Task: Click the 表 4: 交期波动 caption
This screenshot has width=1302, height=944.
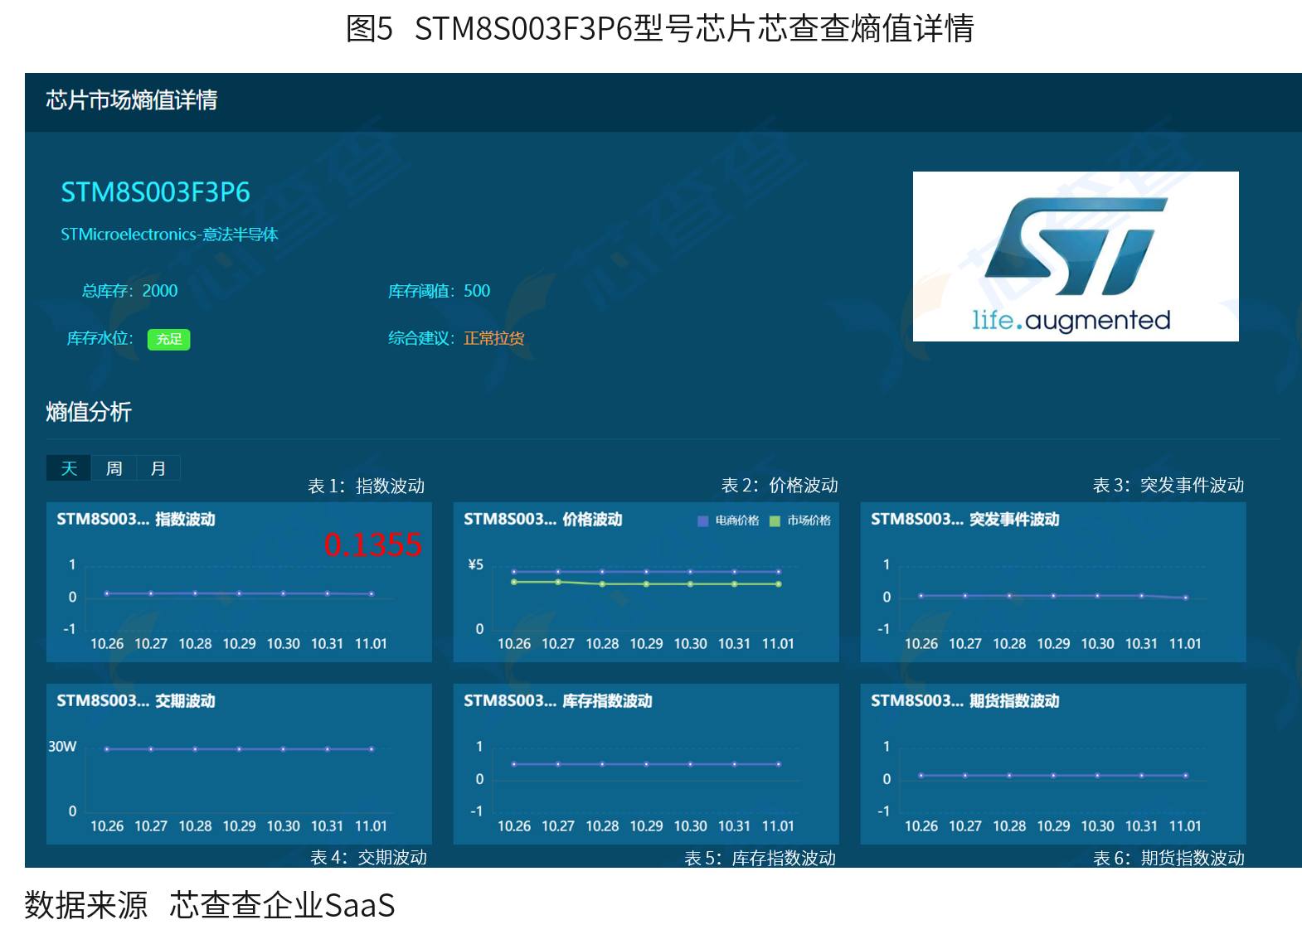Action: coord(368,858)
